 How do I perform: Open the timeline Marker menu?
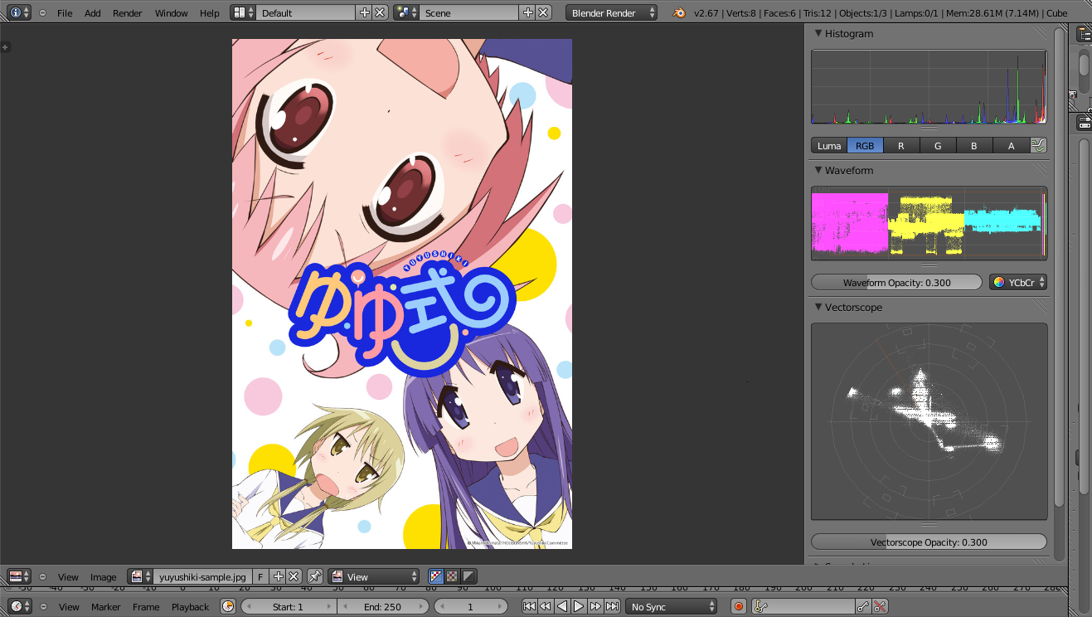[x=106, y=607]
